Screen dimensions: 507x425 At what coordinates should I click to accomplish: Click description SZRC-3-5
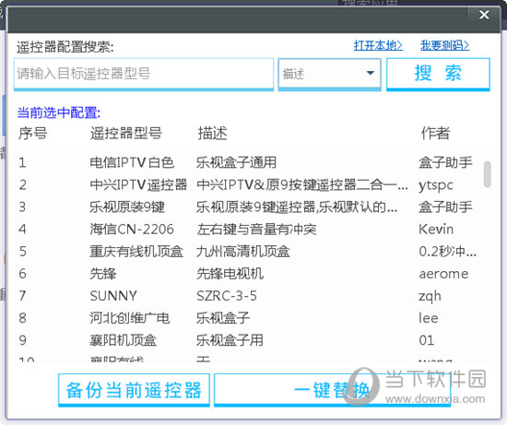tap(227, 296)
